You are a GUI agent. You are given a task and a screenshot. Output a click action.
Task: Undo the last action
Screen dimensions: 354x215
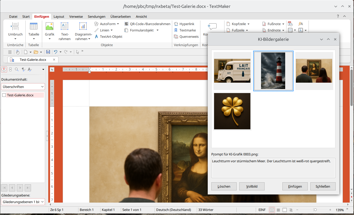pos(56,52)
